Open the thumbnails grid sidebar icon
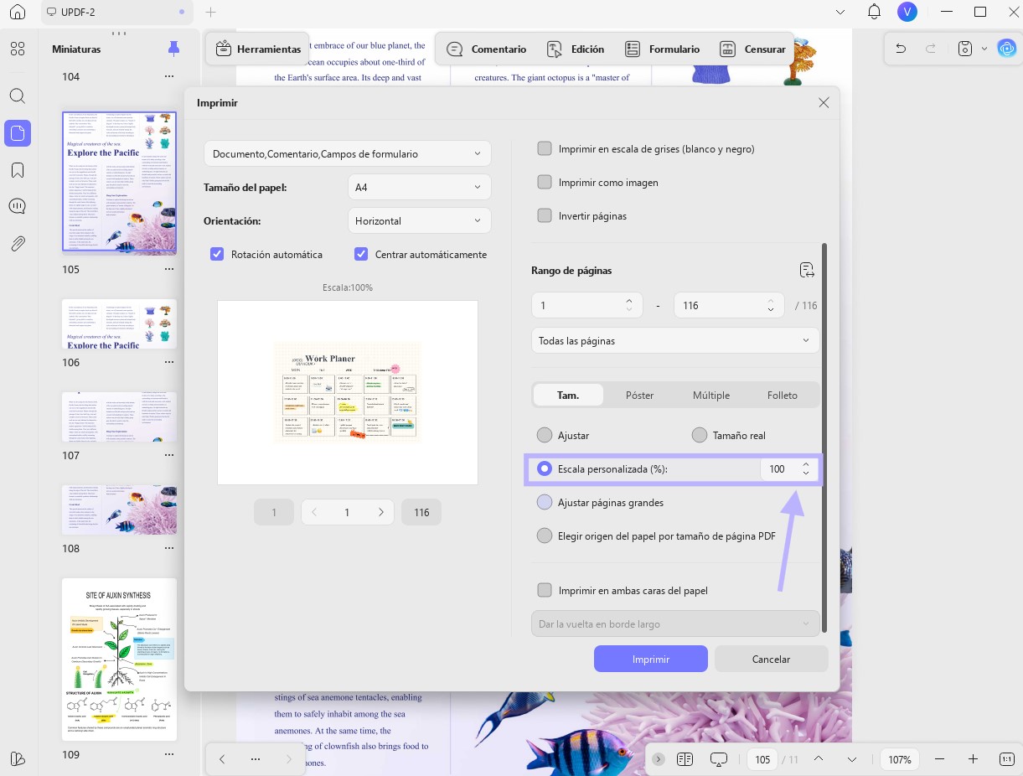Screen dimensions: 1023x776 pos(18,49)
